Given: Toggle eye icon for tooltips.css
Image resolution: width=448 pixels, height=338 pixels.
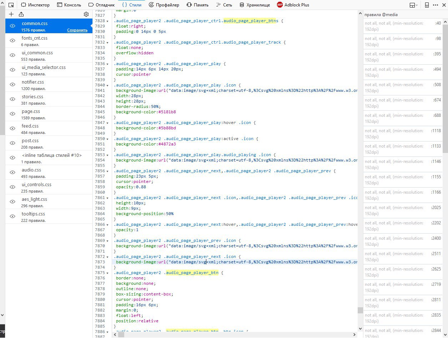Looking at the screenshot, I should [x=12, y=217].
